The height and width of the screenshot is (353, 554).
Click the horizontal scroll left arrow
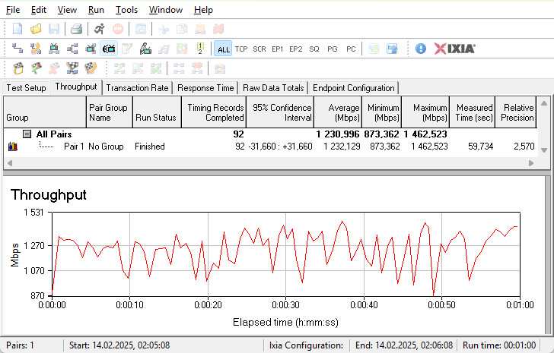coord(10,163)
